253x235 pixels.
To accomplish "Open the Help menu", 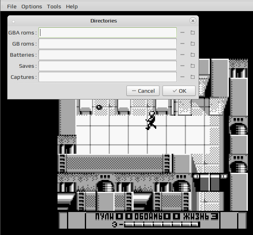I will point(72,7).
